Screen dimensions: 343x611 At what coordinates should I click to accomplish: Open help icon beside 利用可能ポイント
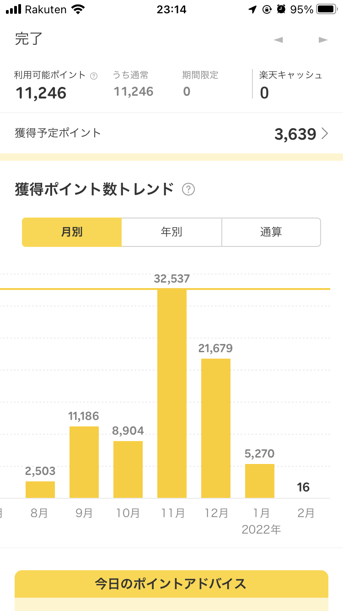[94, 76]
